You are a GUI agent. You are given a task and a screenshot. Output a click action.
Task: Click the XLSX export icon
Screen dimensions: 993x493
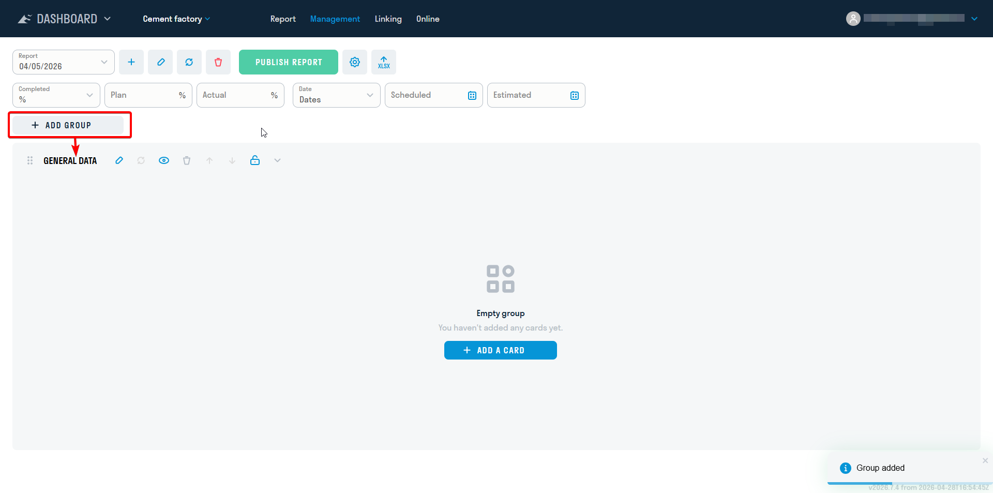384,62
